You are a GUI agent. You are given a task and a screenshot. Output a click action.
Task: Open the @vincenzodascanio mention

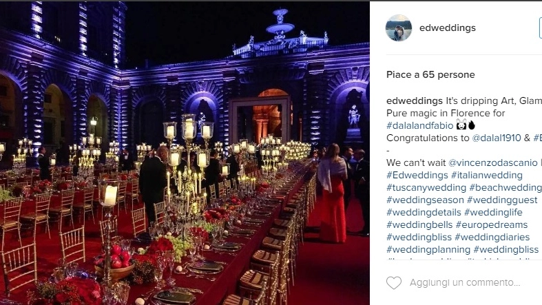click(x=492, y=162)
